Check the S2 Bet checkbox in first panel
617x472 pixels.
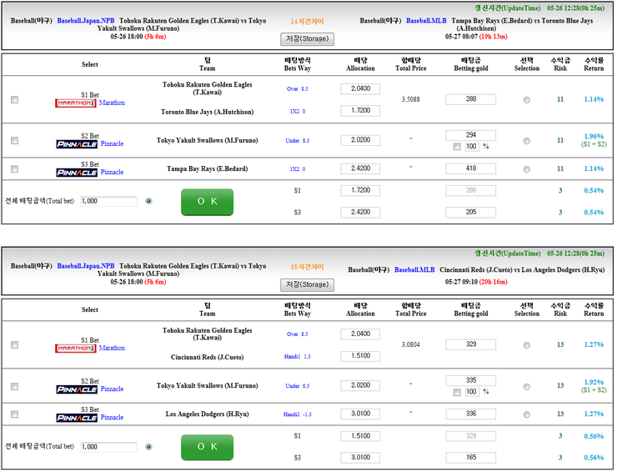click(x=14, y=141)
